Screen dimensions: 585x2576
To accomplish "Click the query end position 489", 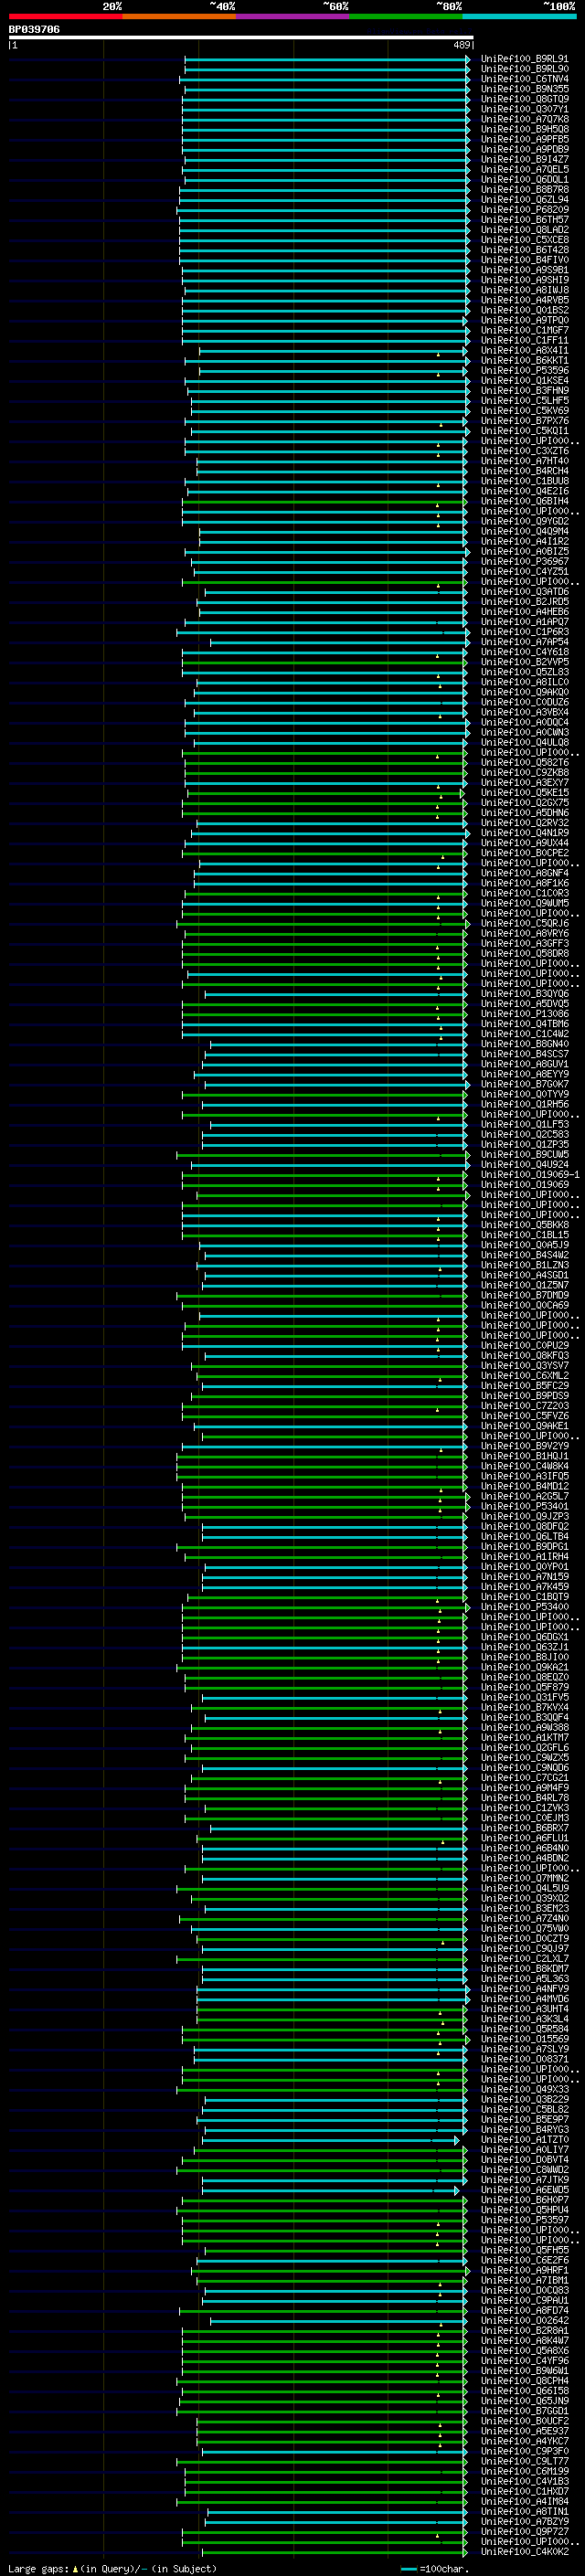I will (462, 45).
